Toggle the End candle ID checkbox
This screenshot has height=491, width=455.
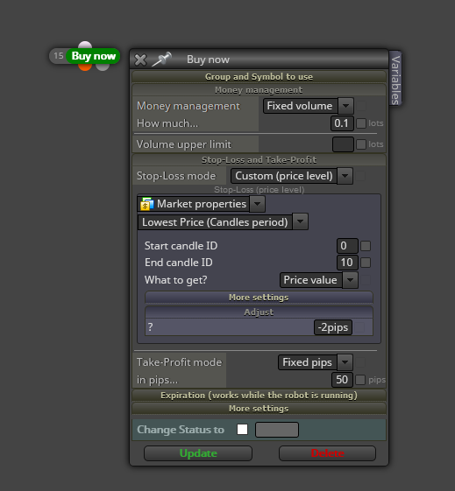point(366,263)
